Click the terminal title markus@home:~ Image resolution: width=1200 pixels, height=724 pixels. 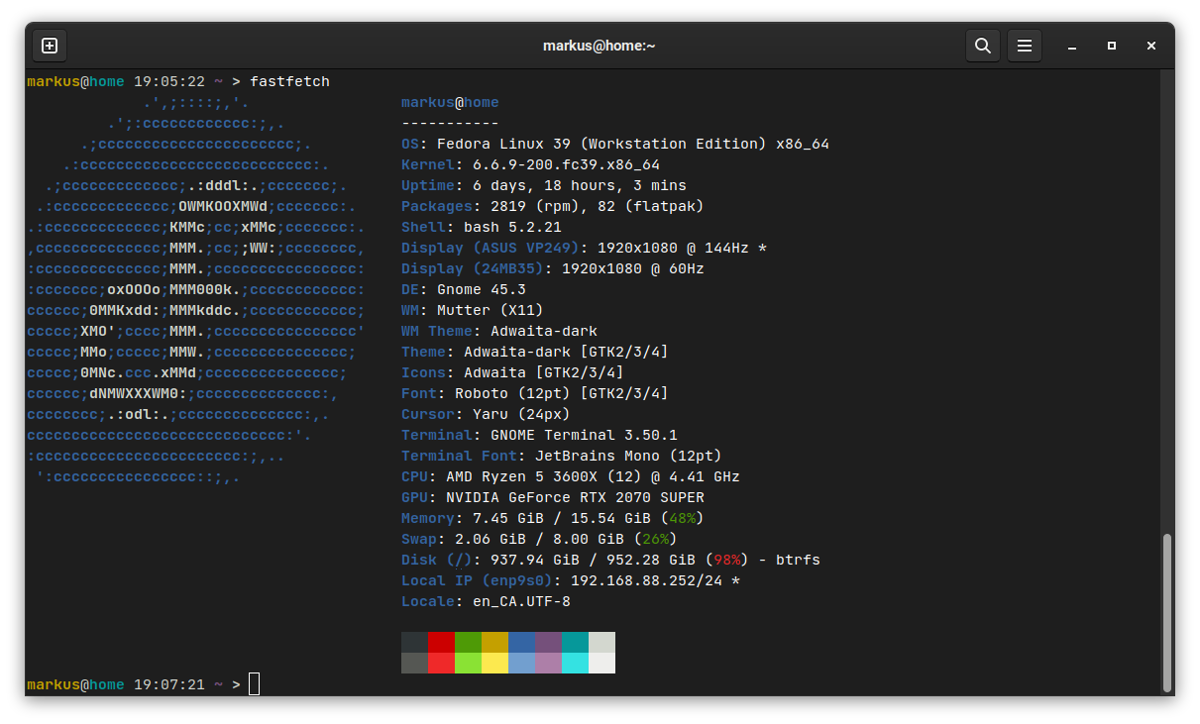coord(599,45)
